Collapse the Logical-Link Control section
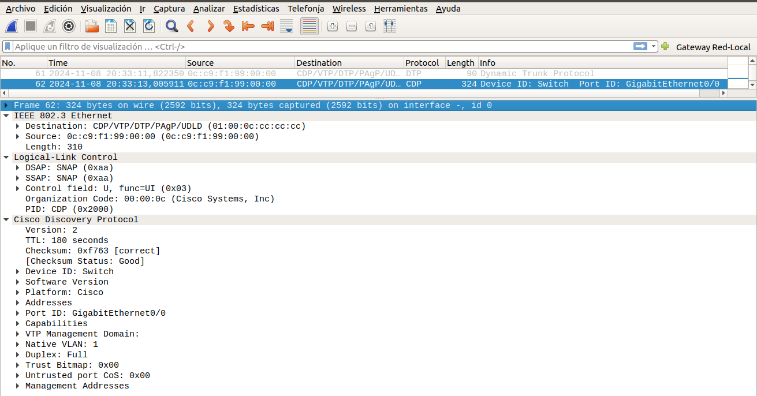 (x=6, y=158)
